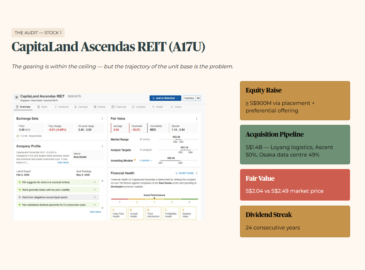Screen dimensions: 365x270
Task: Click the Charts tab bar icon
Action: [171, 107]
